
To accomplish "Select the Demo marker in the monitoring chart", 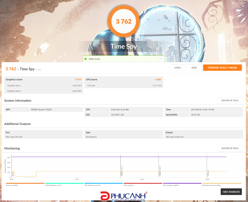I will click(13, 174).
